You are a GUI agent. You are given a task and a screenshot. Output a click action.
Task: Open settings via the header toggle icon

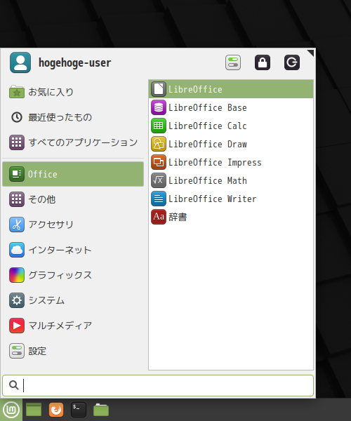[x=233, y=62]
